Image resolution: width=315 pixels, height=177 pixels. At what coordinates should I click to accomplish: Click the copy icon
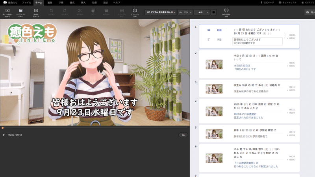tap(93, 11)
